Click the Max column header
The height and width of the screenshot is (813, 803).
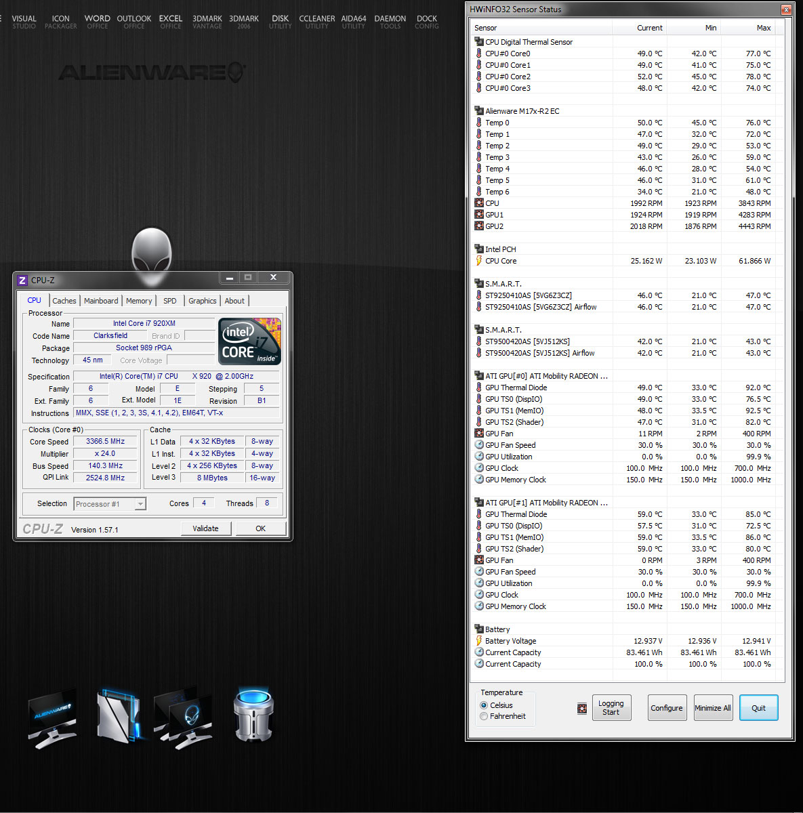[747, 28]
